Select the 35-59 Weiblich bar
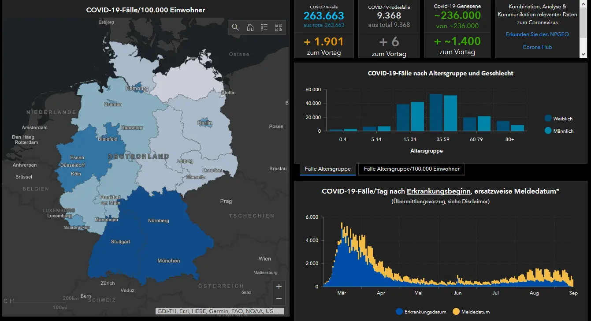Screen dimensions: 591x321 coord(436,112)
